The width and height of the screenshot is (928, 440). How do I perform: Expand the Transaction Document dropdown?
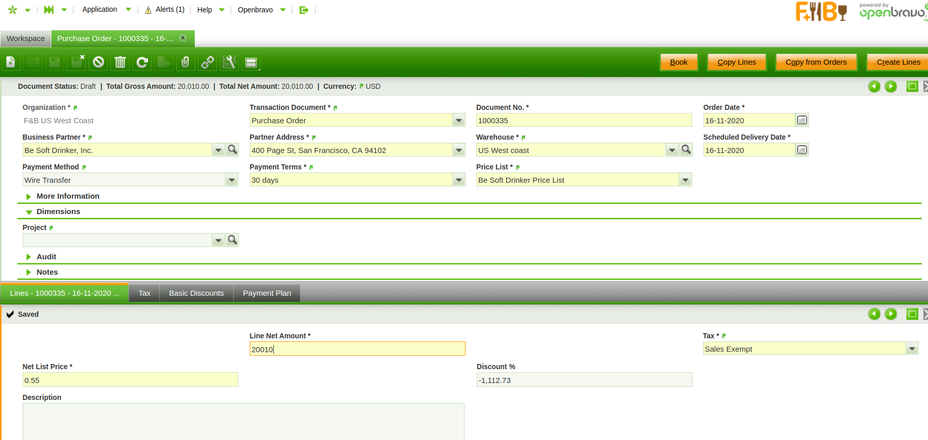[459, 121]
